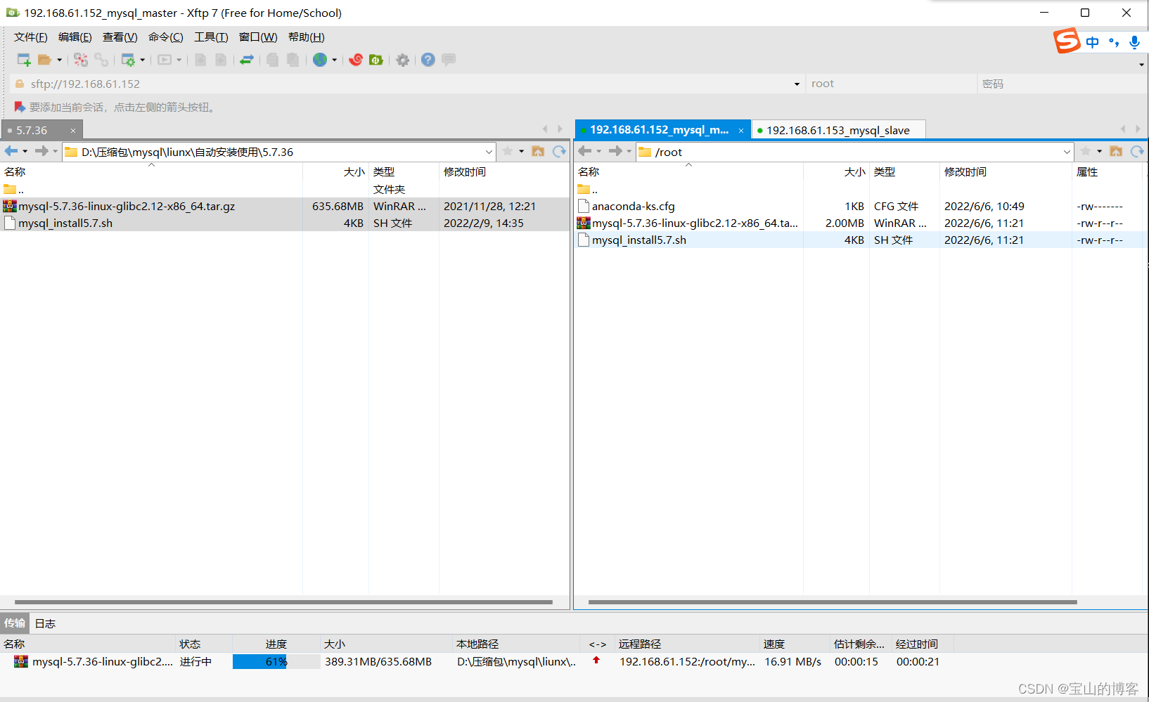This screenshot has width=1149, height=702.
Task: Open the Session Properties icon
Action: click(128, 60)
